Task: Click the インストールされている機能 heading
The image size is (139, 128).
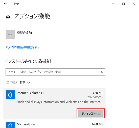Action: 28,61
